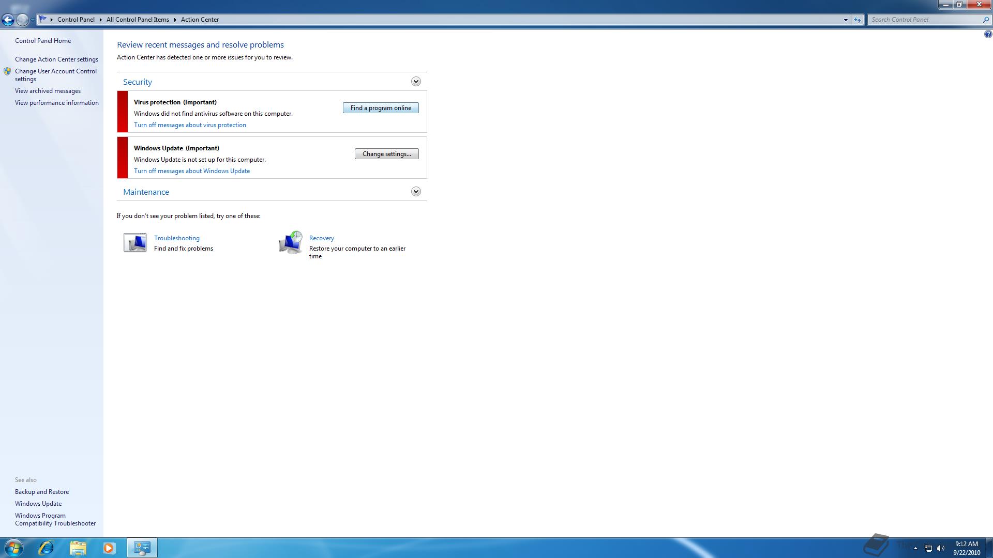Open the address bar history dropdown
The width and height of the screenshot is (993, 558).
[846, 20]
